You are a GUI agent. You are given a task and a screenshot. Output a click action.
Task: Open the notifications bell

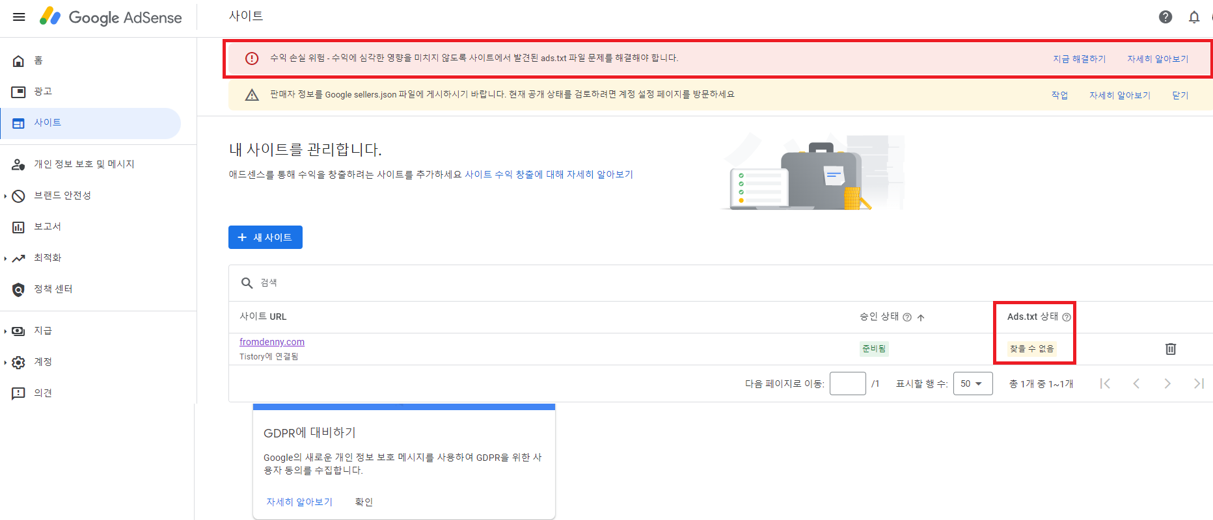point(1194,17)
